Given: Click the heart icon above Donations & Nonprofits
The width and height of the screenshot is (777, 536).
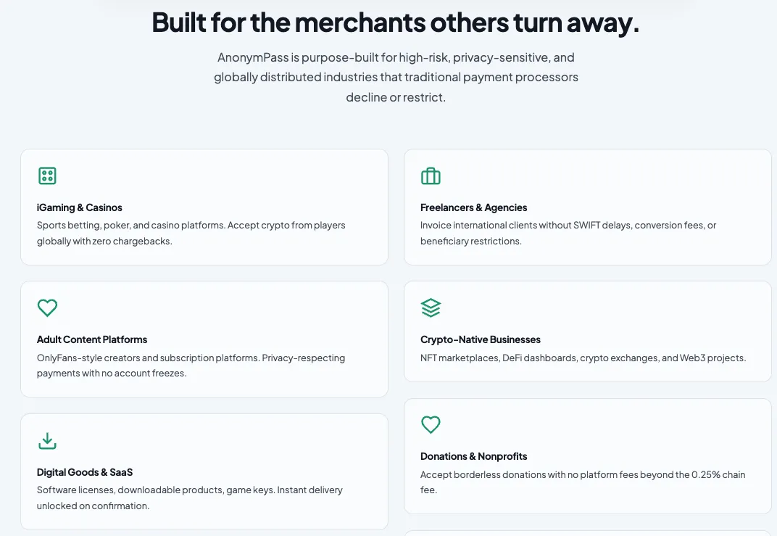Looking at the screenshot, I should click(431, 424).
